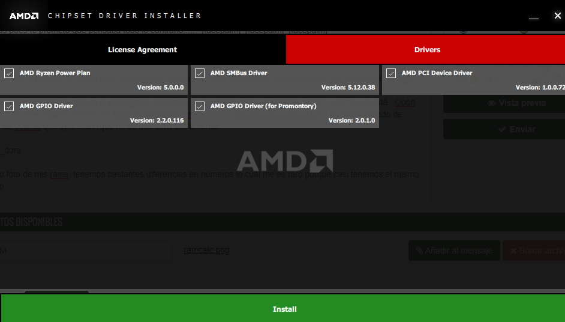Viewport: 565px width, 322px height.
Task: Click the Ryzen Power Plan version 5.0.0.0 text
Action: [160, 88]
